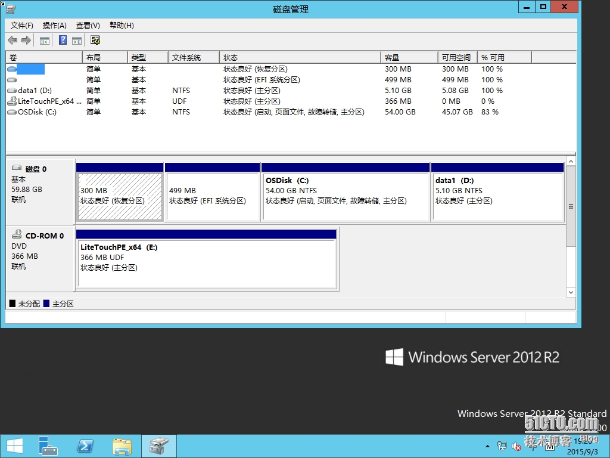The image size is (610, 458).
Task: Click the Disk Management title bar icon
Action: point(11,8)
